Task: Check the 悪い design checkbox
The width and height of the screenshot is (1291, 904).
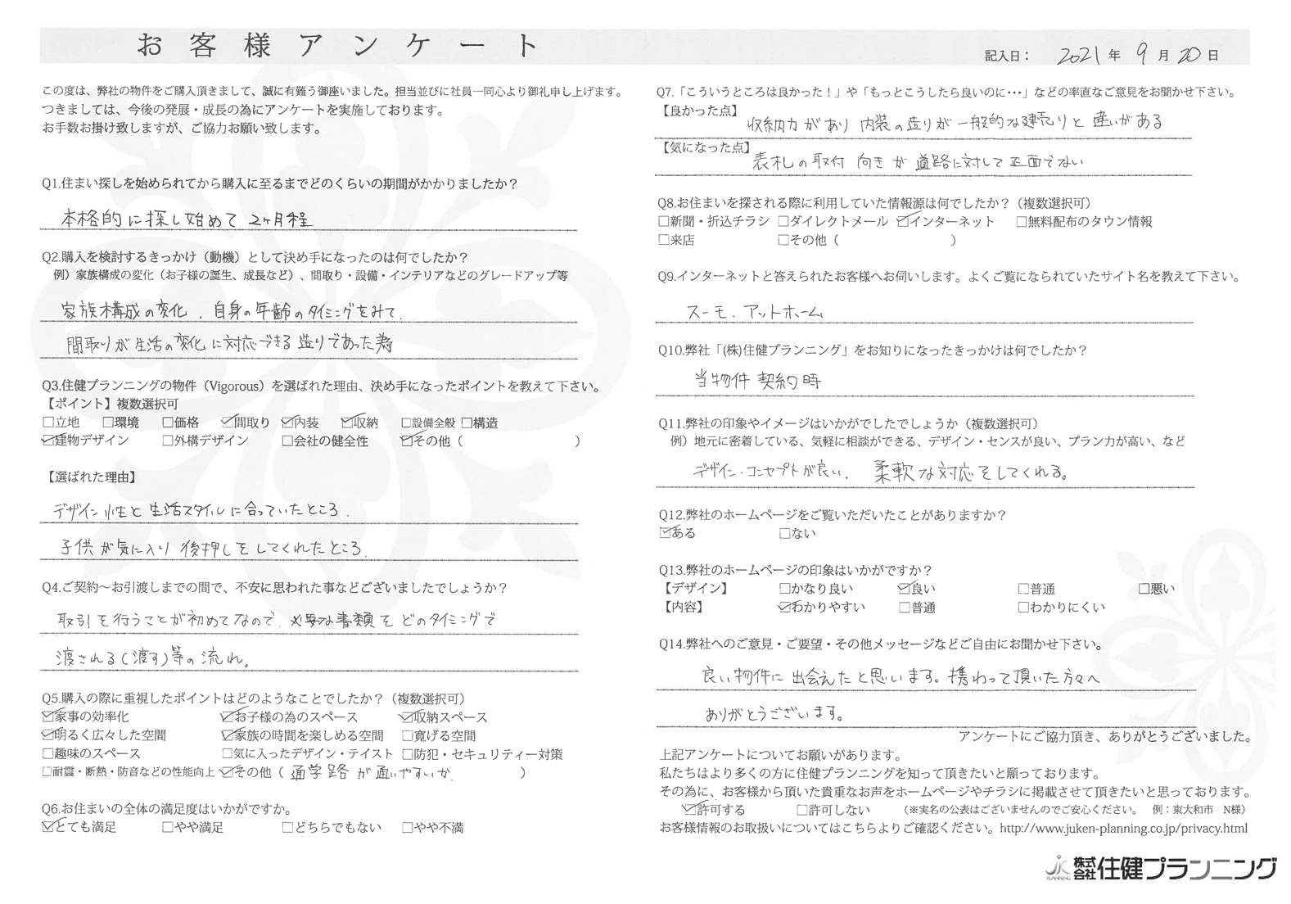Action: tap(1144, 589)
